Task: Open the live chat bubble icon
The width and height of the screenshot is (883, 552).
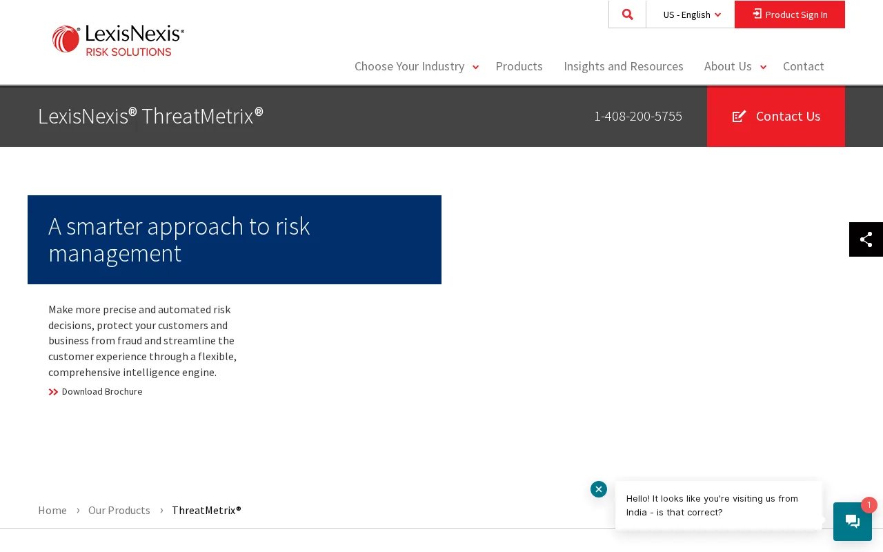Action: [x=853, y=522]
